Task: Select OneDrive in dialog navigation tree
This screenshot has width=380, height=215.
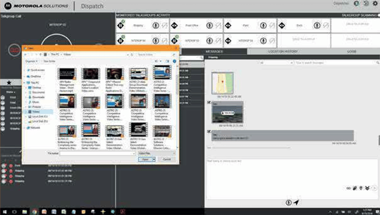Action: pyautogui.click(x=36, y=76)
